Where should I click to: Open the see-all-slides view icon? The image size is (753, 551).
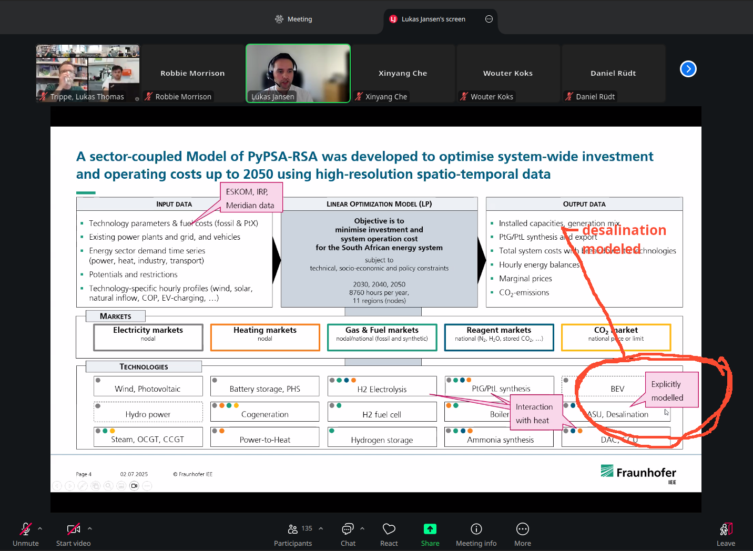(95, 486)
